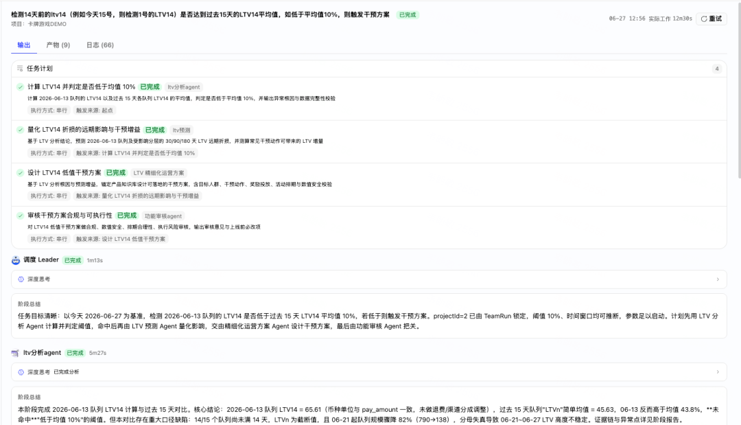The height and width of the screenshot is (425, 741).
Task: Click check icon for 设计 LTV14 低值干预方案
Action: [21, 172]
